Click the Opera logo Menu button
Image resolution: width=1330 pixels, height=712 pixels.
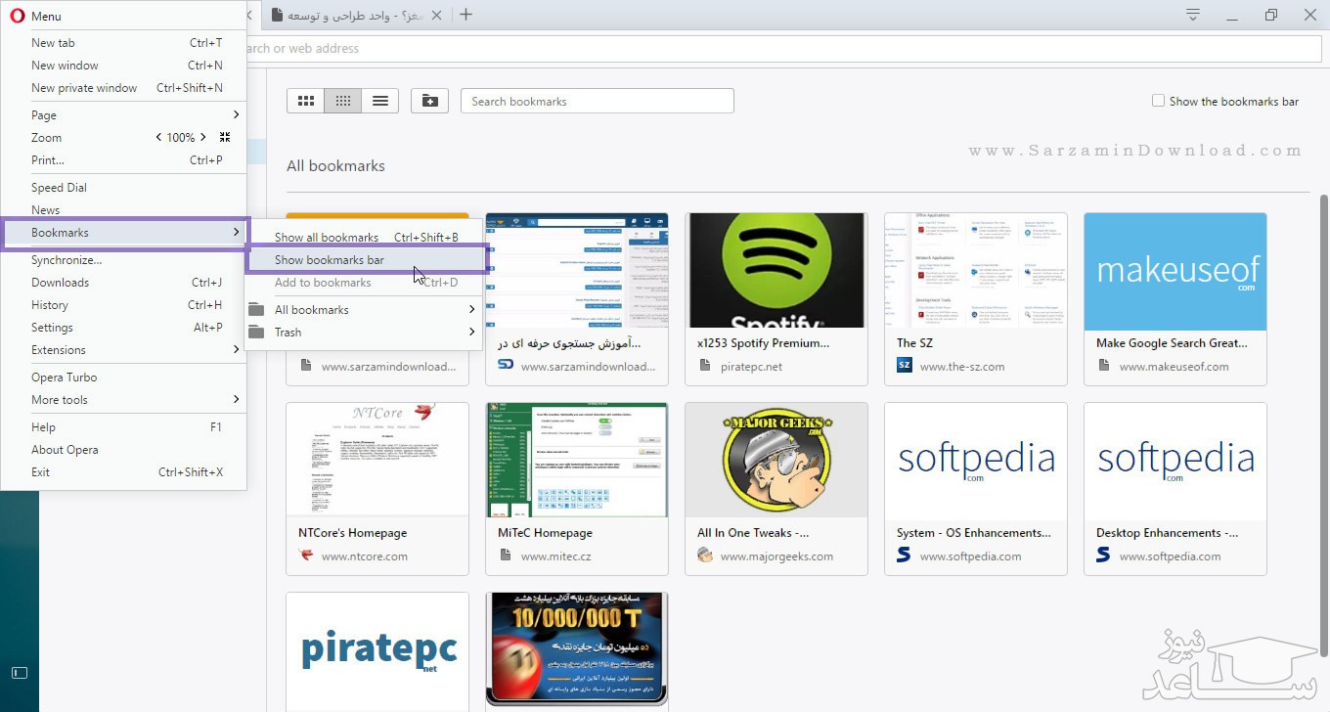[35, 17]
